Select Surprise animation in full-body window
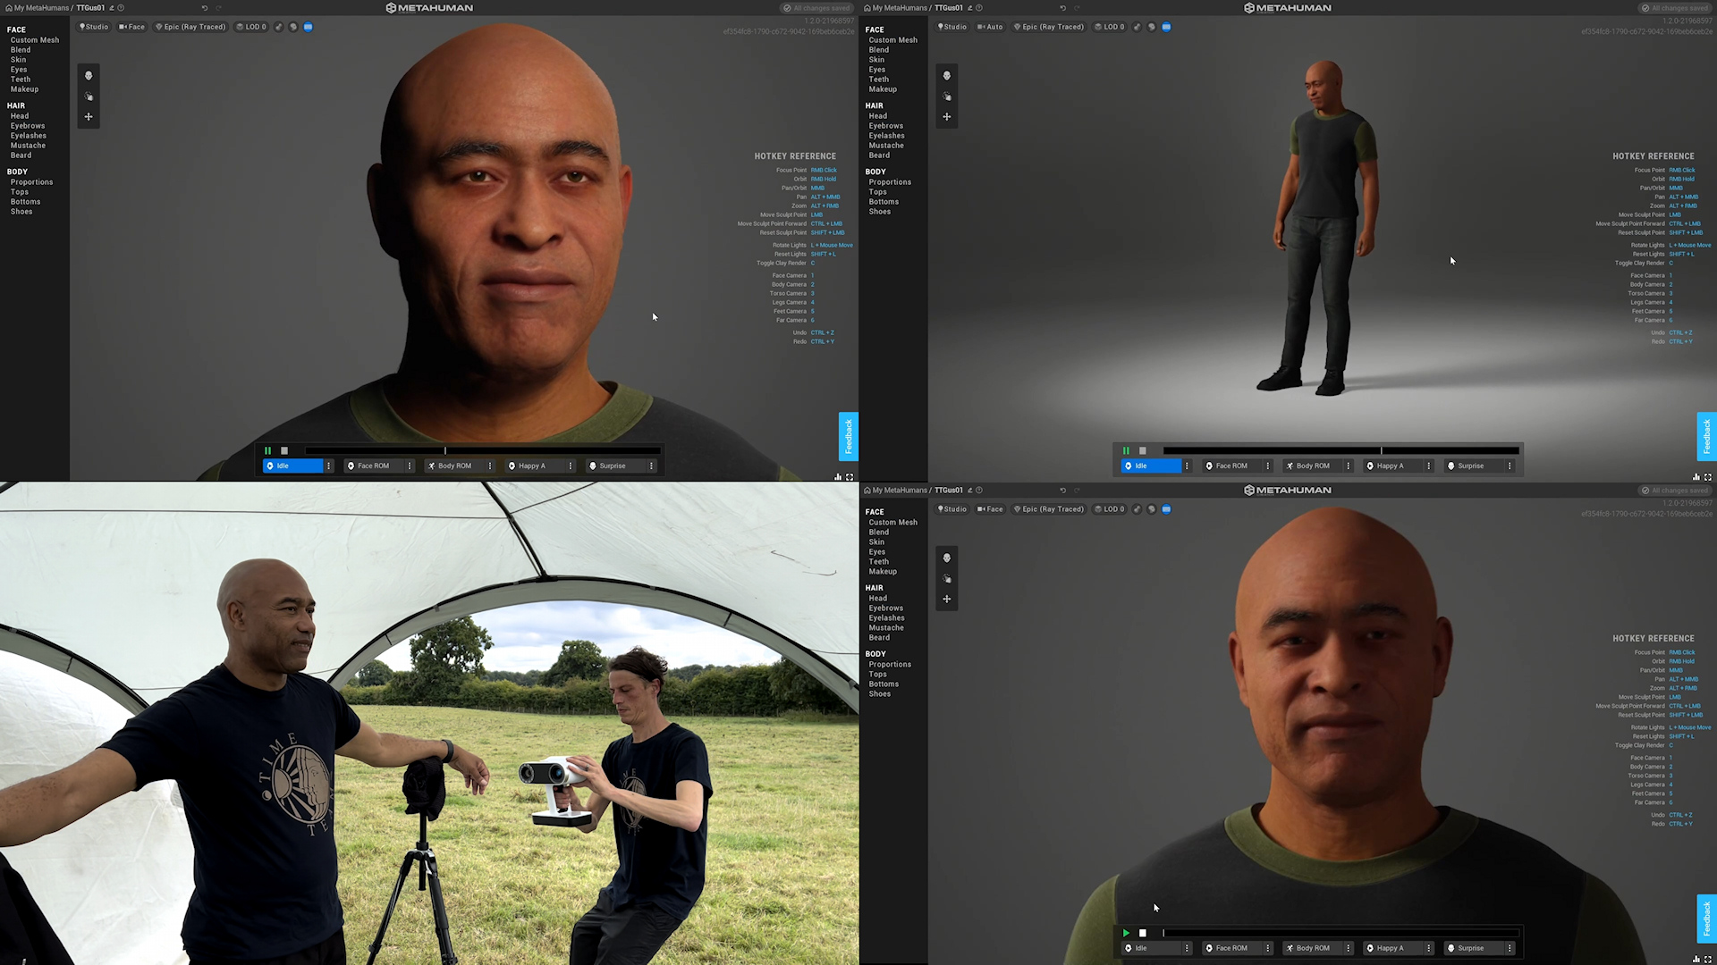This screenshot has height=965, width=1717. pos(1470,466)
